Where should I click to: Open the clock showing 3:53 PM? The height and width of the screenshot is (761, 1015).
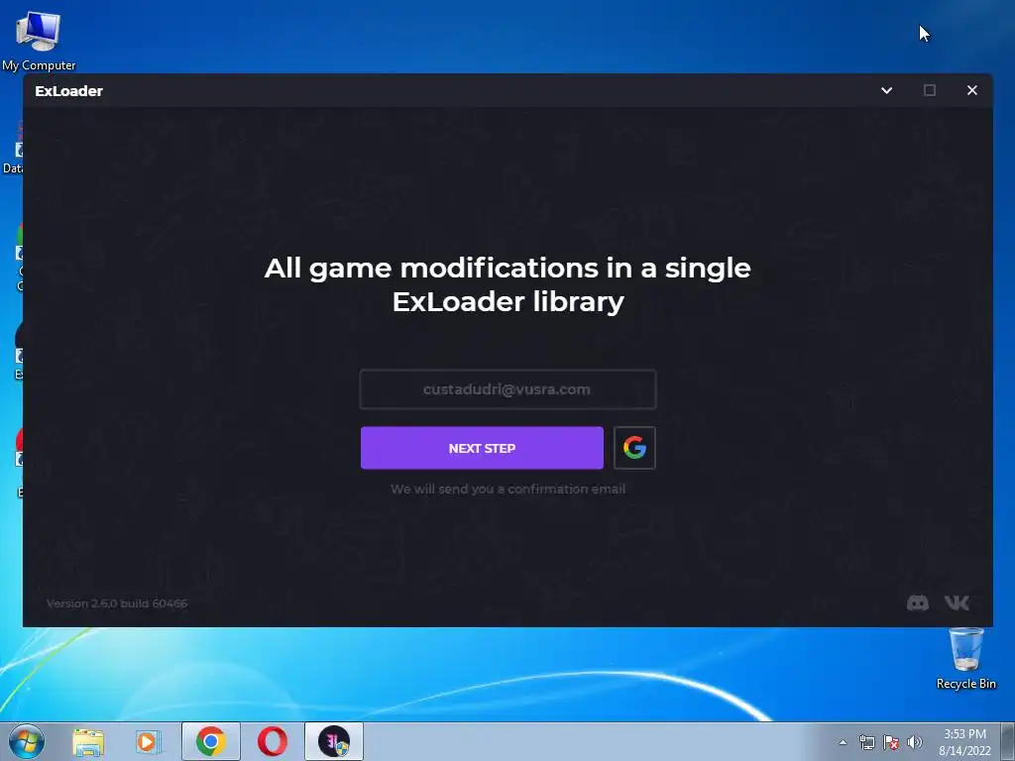pyautogui.click(x=964, y=742)
